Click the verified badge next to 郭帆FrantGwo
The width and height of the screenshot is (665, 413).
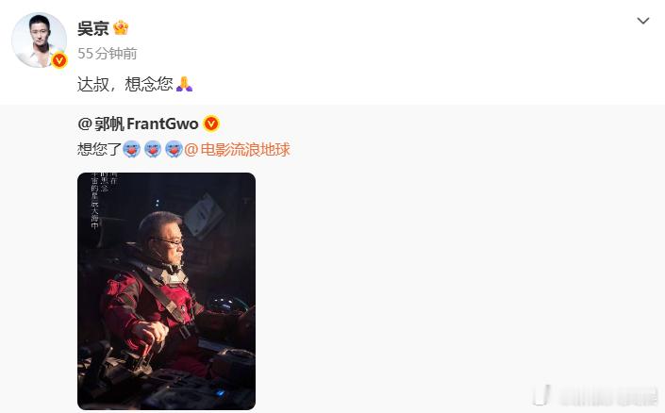click(x=211, y=124)
